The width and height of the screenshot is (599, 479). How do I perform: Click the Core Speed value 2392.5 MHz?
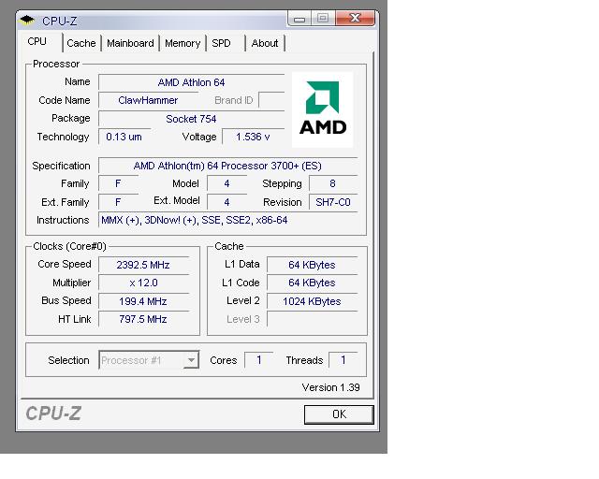[143, 265]
